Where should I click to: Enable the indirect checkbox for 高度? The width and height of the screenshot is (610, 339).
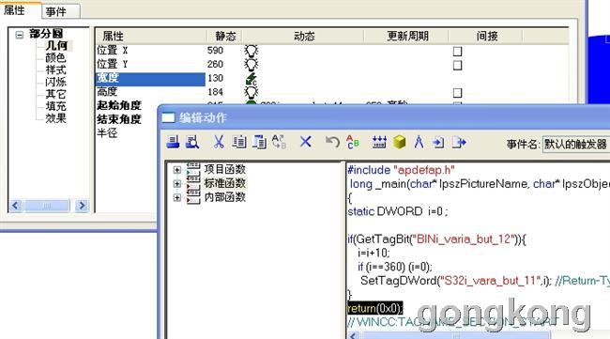pyautogui.click(x=458, y=93)
